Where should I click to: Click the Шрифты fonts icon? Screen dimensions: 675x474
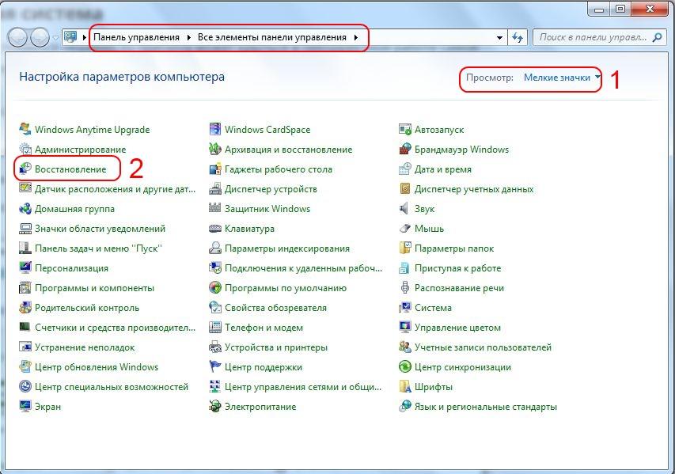[404, 387]
